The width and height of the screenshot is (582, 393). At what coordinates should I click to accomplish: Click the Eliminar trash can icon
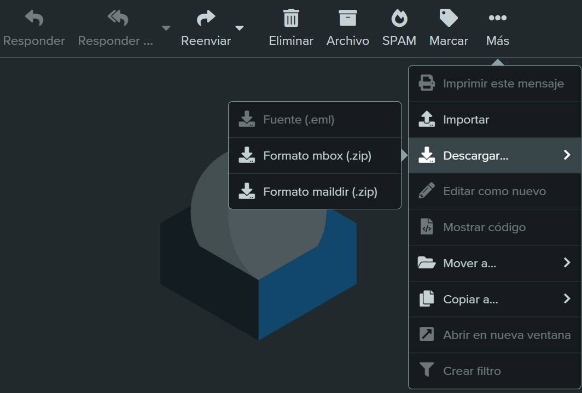pos(291,18)
